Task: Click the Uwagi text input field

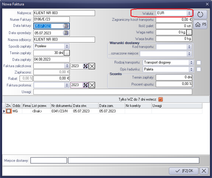Action: coord(112,92)
